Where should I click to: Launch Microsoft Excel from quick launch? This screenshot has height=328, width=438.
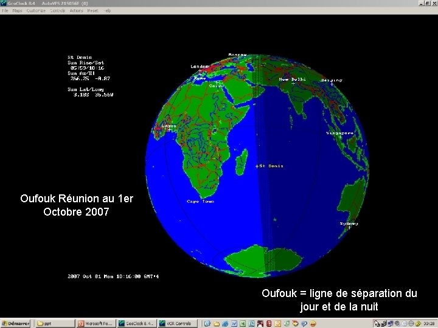click(x=243, y=324)
